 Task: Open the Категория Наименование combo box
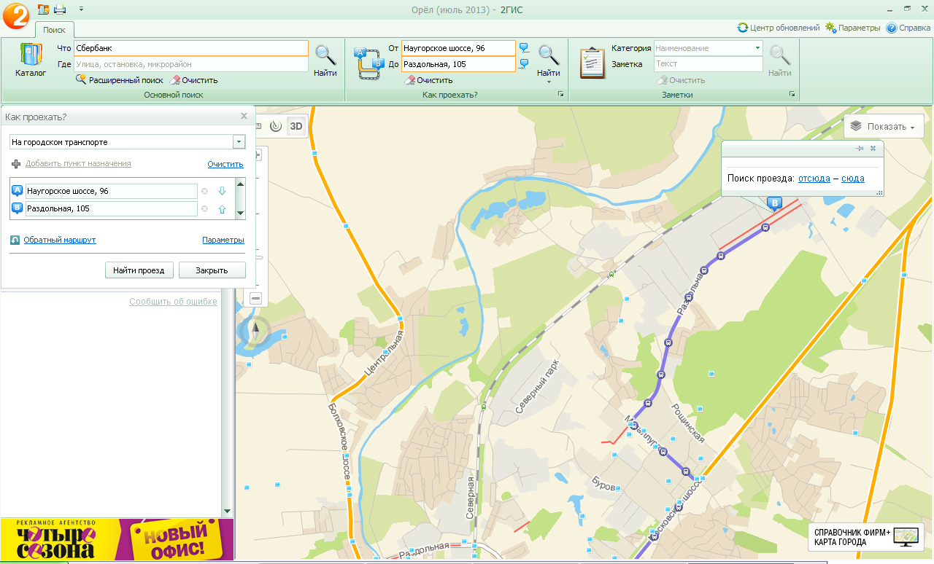tap(708, 48)
